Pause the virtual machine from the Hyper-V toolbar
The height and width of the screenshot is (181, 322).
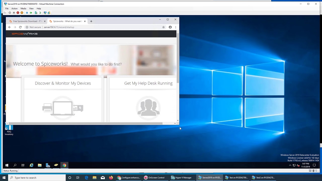(27, 13)
